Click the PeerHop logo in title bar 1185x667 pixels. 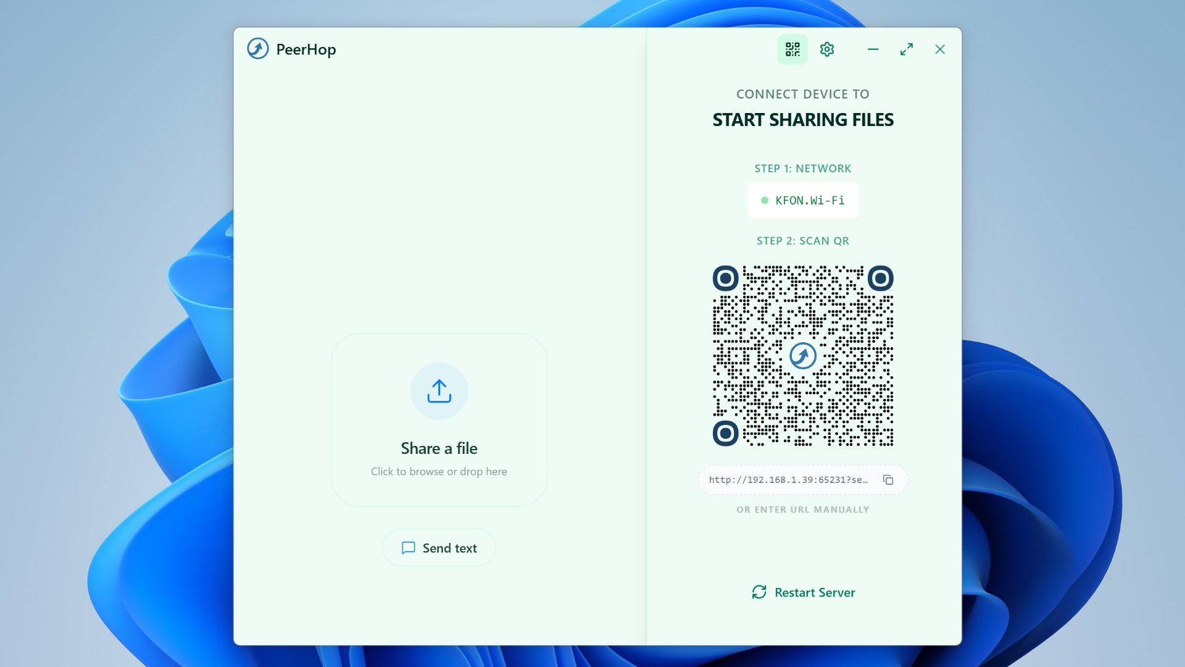coord(258,49)
